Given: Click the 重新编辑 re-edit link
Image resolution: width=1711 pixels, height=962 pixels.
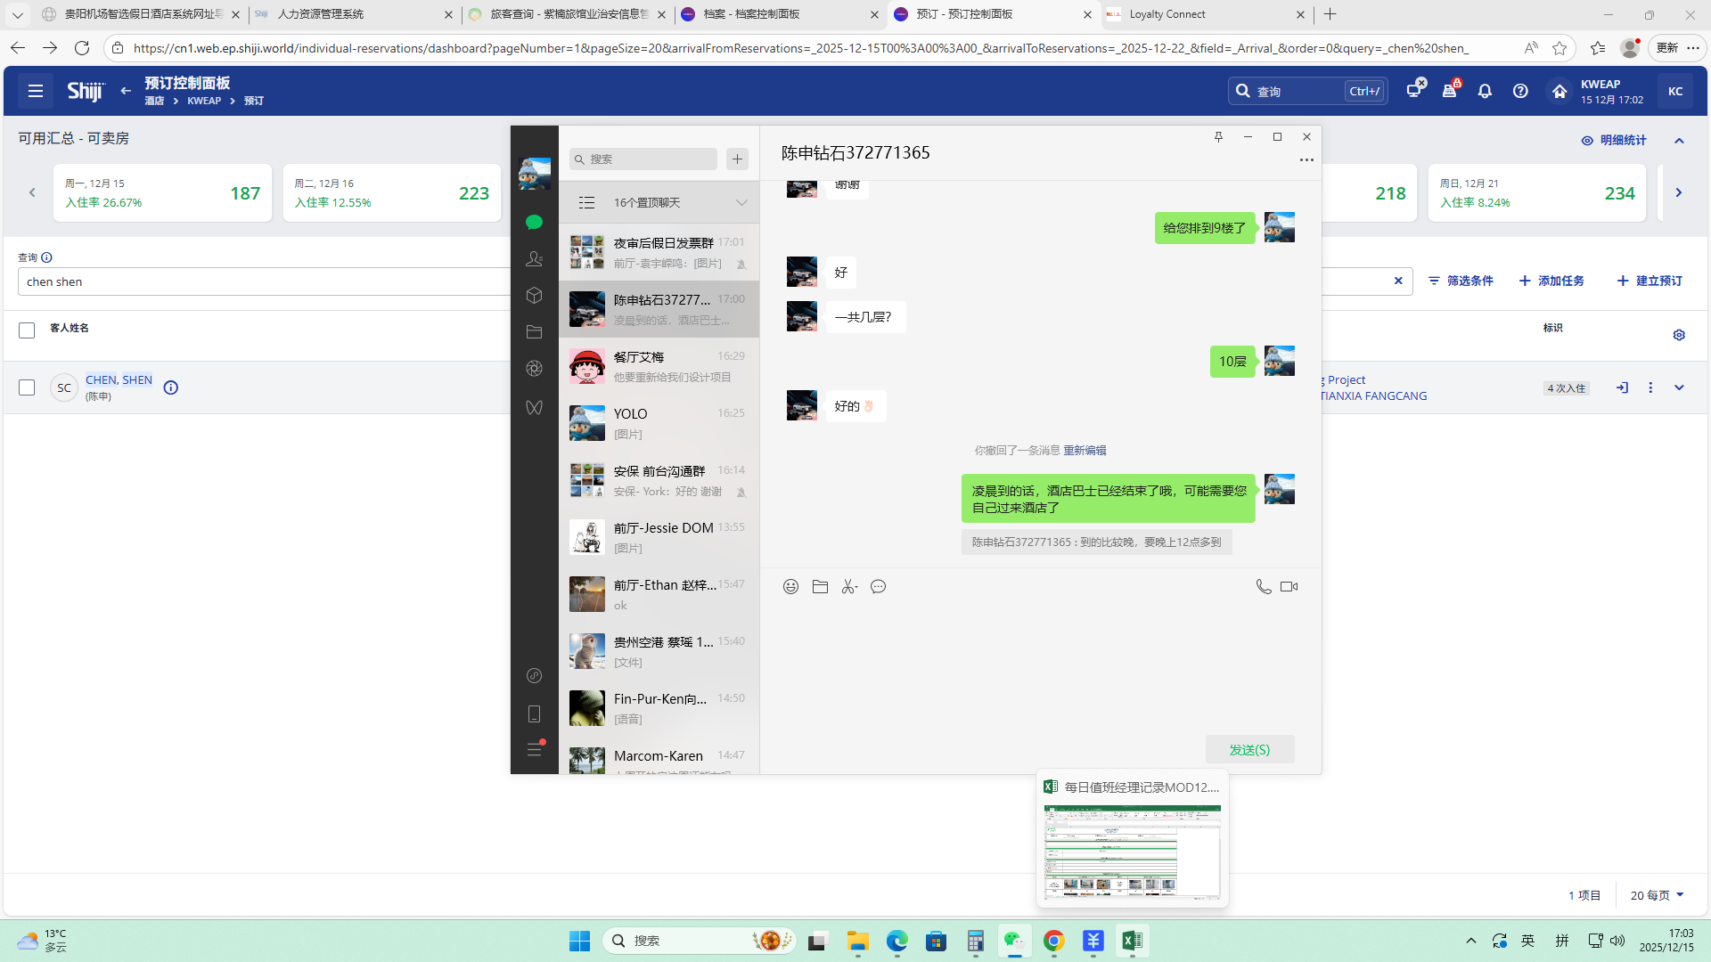Looking at the screenshot, I should tap(1085, 451).
